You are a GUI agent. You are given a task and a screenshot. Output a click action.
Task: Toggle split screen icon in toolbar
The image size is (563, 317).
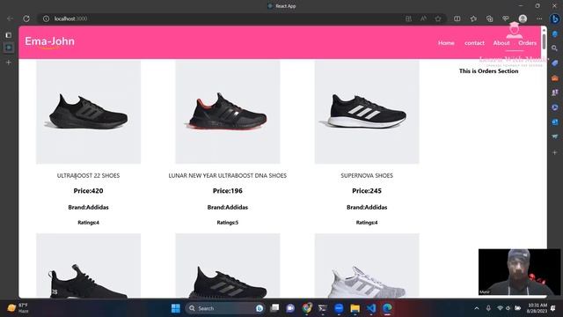(457, 18)
